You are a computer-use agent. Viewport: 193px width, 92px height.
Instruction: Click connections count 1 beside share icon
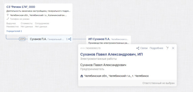[67, 39]
